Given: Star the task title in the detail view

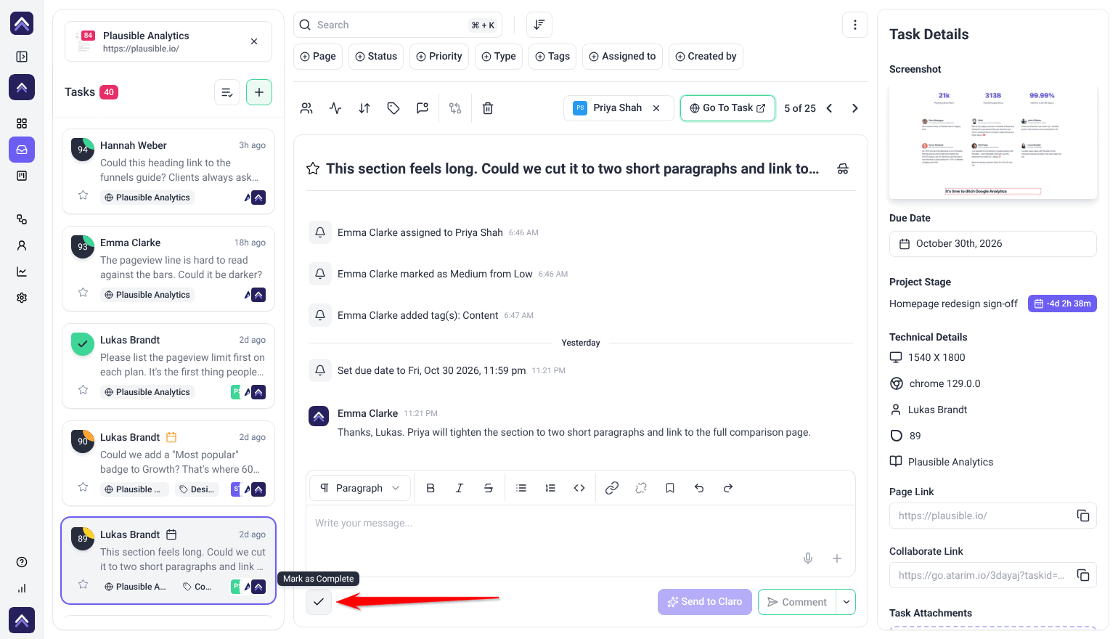Looking at the screenshot, I should pos(313,168).
